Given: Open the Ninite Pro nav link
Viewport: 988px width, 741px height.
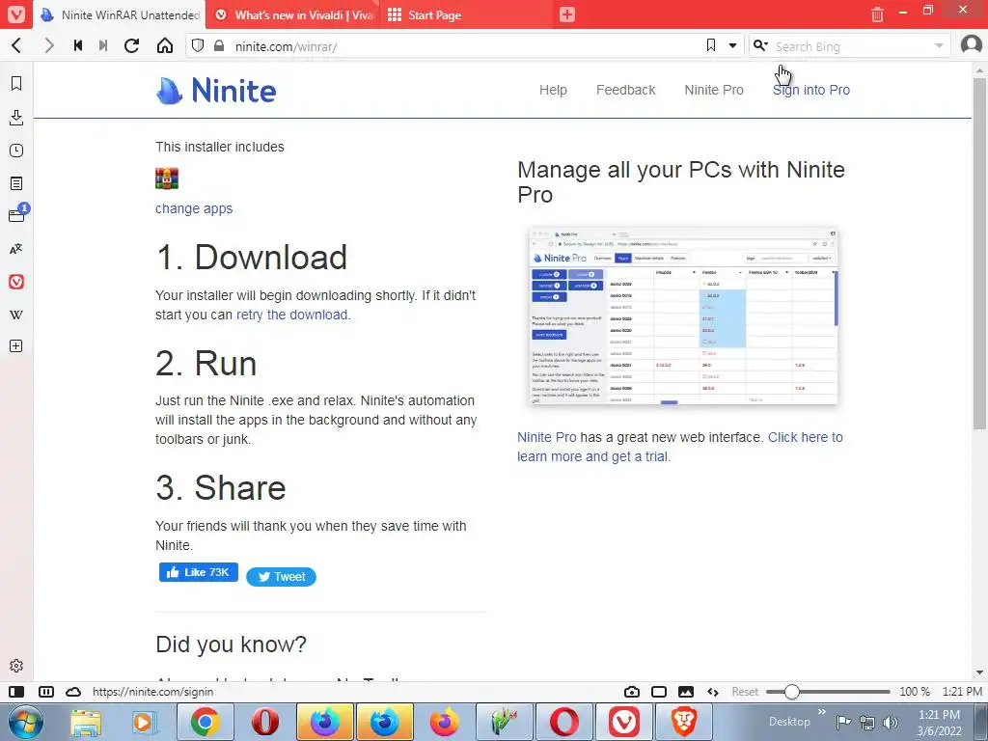Looking at the screenshot, I should pyautogui.click(x=714, y=90).
